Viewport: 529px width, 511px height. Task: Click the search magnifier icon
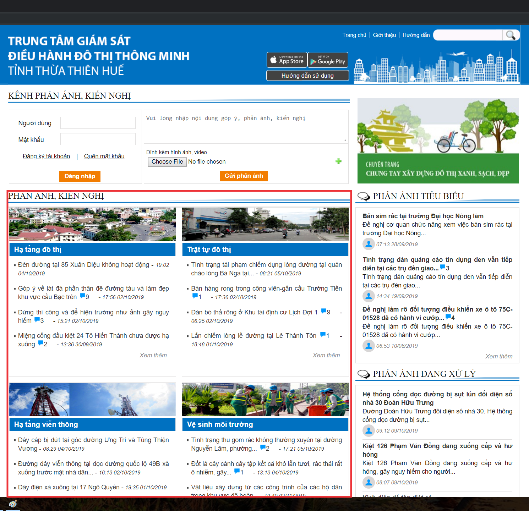(x=511, y=35)
